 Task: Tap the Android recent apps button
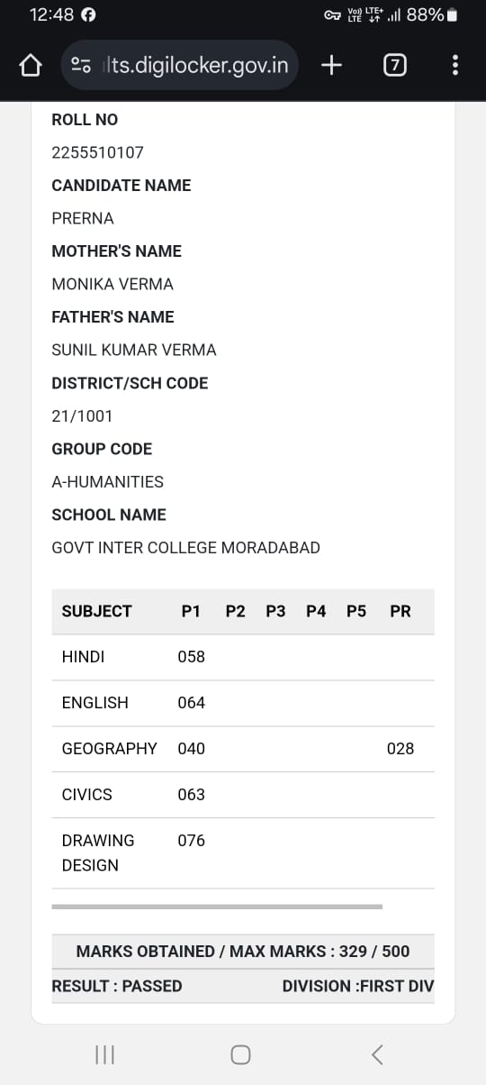105,1054
